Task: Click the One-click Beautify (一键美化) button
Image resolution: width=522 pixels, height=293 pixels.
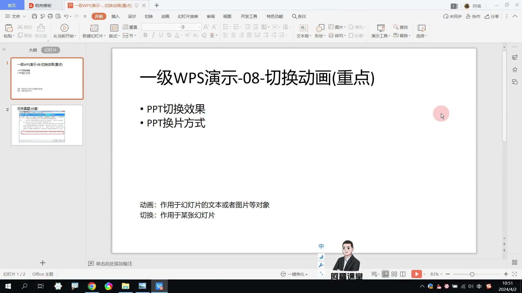Action: point(294,274)
